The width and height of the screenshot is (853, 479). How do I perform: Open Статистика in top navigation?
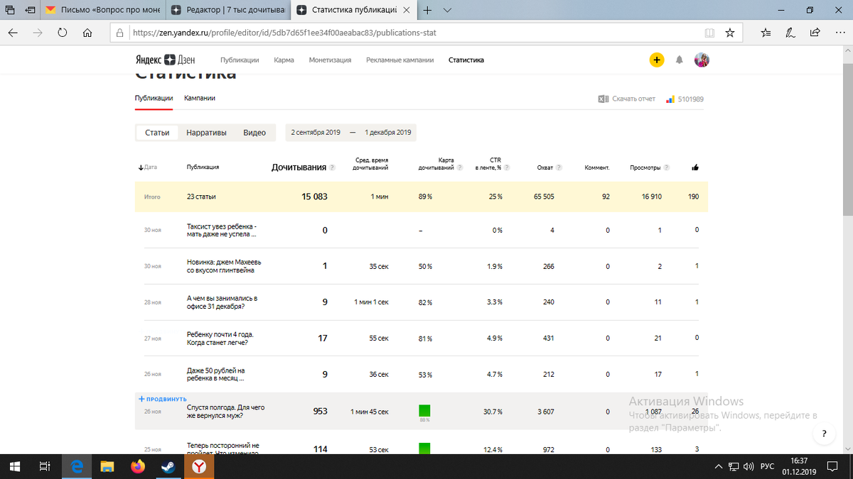(466, 60)
